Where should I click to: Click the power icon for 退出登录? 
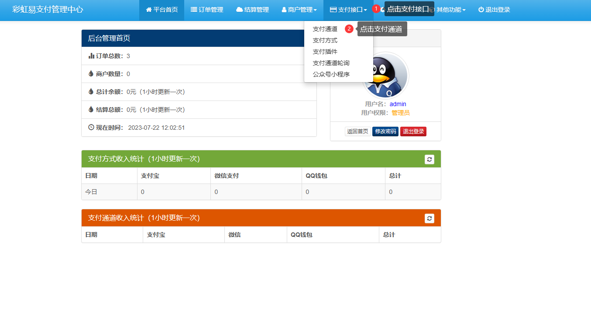[481, 10]
